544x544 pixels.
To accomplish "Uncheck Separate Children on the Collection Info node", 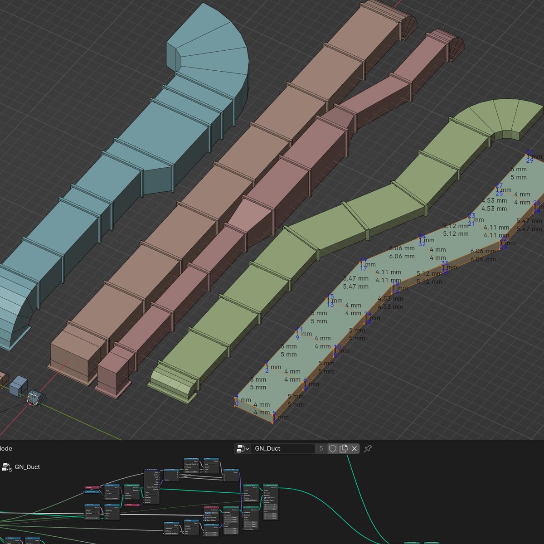I will (x=205, y=518).
